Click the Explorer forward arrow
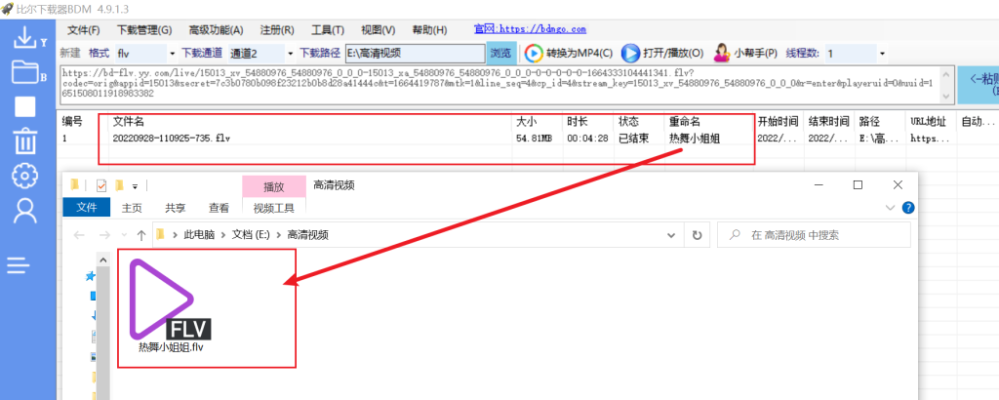This screenshot has height=400, width=999. (x=105, y=235)
